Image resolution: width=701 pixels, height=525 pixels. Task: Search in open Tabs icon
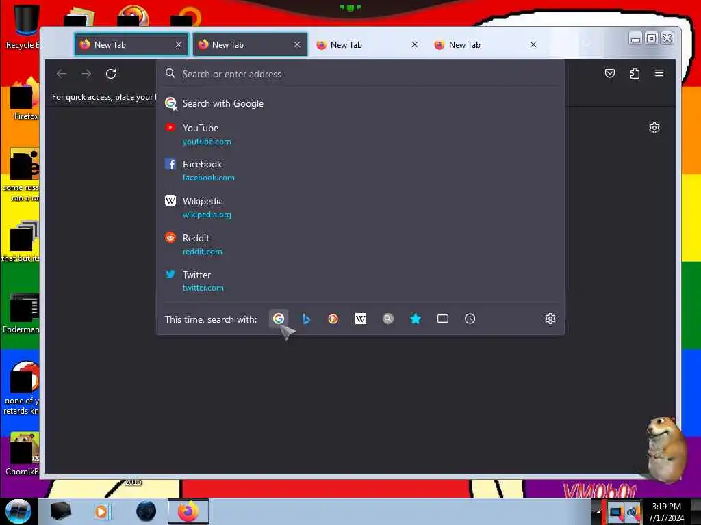pos(443,319)
